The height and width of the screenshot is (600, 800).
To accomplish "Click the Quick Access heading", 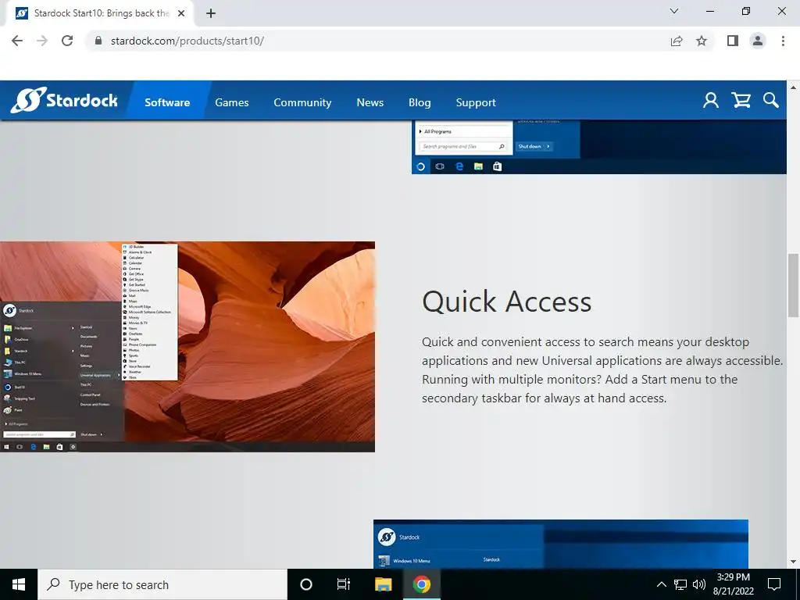I will (506, 302).
